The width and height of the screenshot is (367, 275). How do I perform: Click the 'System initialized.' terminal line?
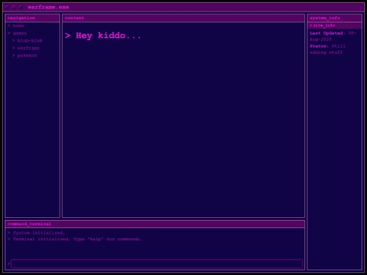pos(36,233)
